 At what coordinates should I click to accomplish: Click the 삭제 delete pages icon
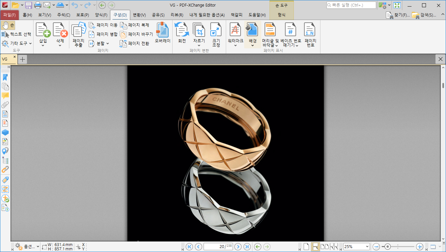tap(60, 30)
